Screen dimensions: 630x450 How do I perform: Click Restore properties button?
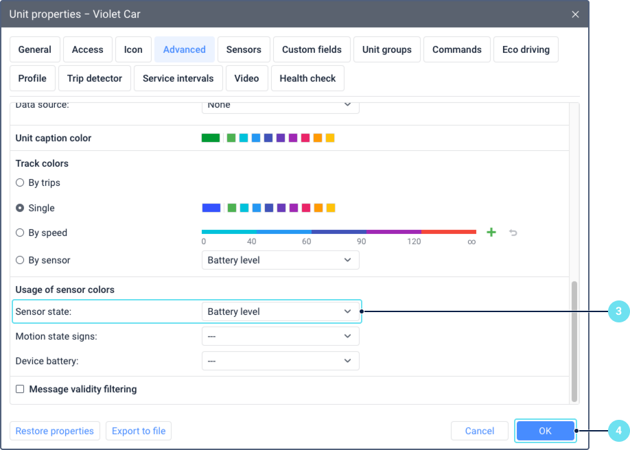[55, 431]
